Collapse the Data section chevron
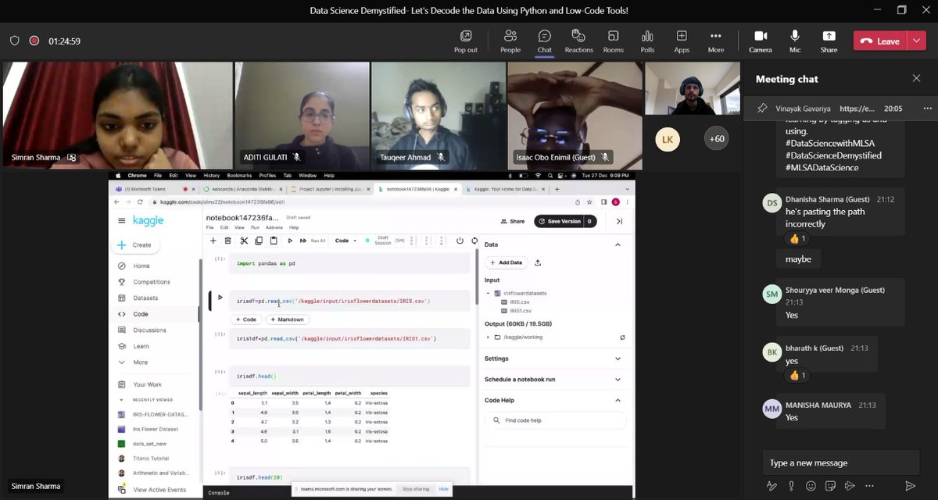This screenshot has width=938, height=500. pyautogui.click(x=618, y=245)
